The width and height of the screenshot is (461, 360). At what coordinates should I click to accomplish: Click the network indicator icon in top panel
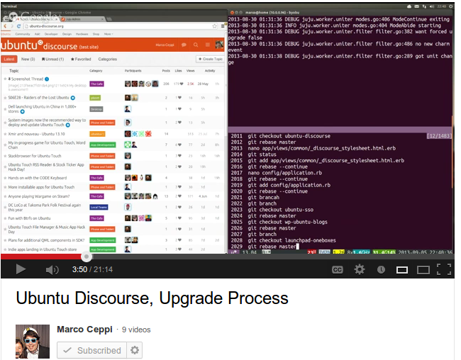(x=424, y=6)
